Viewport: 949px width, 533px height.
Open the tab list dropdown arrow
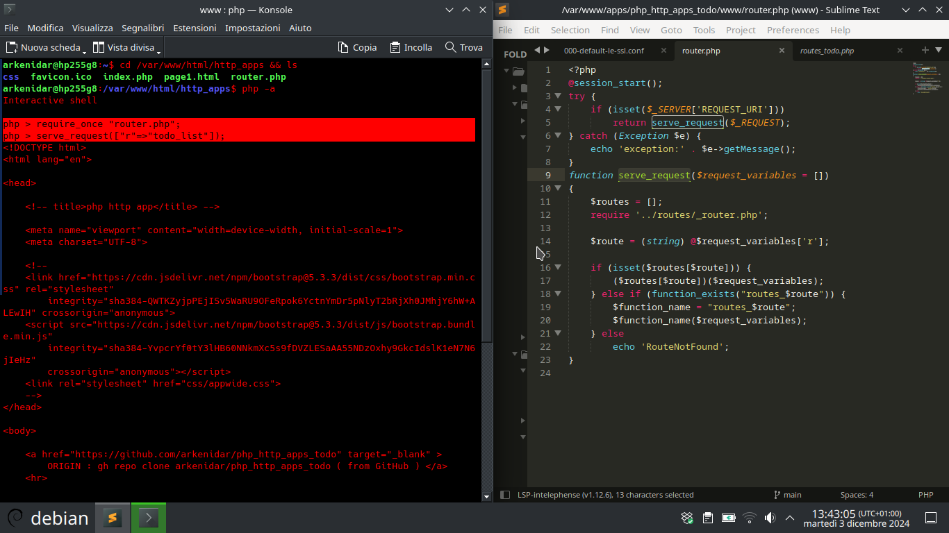939,50
